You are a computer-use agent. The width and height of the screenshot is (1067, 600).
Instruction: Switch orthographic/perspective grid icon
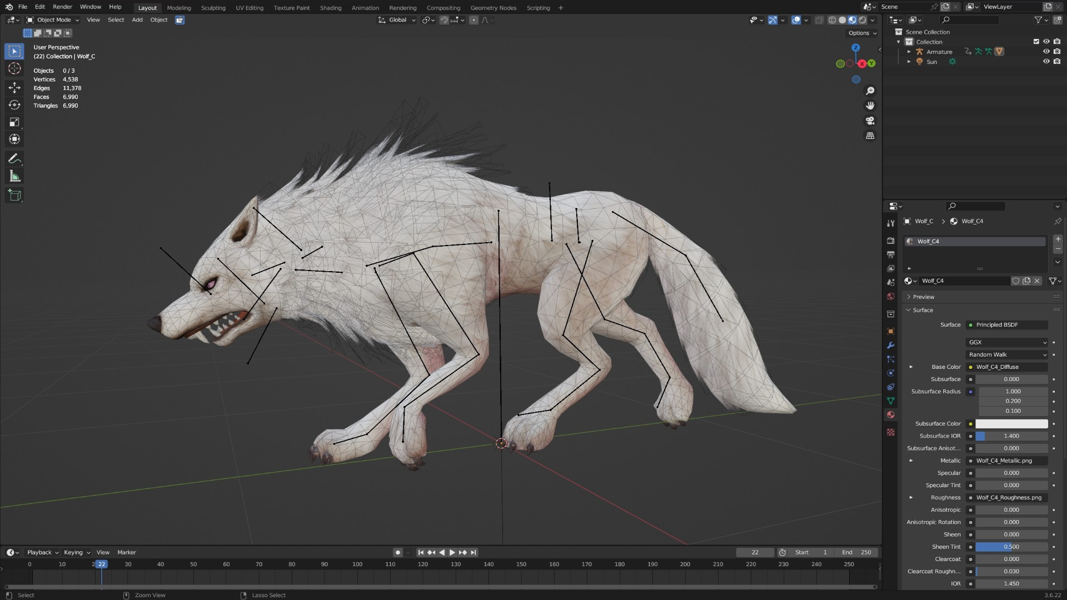point(870,136)
